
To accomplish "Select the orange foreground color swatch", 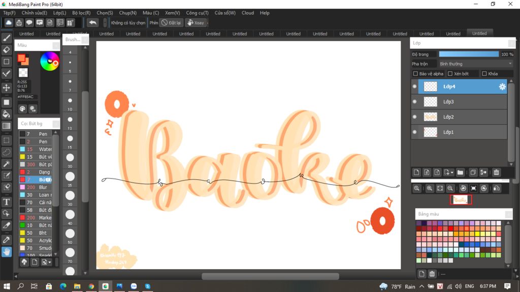I will [x=22, y=59].
